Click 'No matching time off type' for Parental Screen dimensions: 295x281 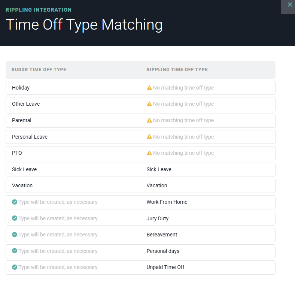[183, 120]
